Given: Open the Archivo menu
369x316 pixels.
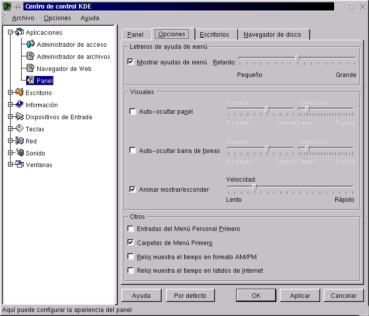Looking at the screenshot, I should (x=23, y=18).
